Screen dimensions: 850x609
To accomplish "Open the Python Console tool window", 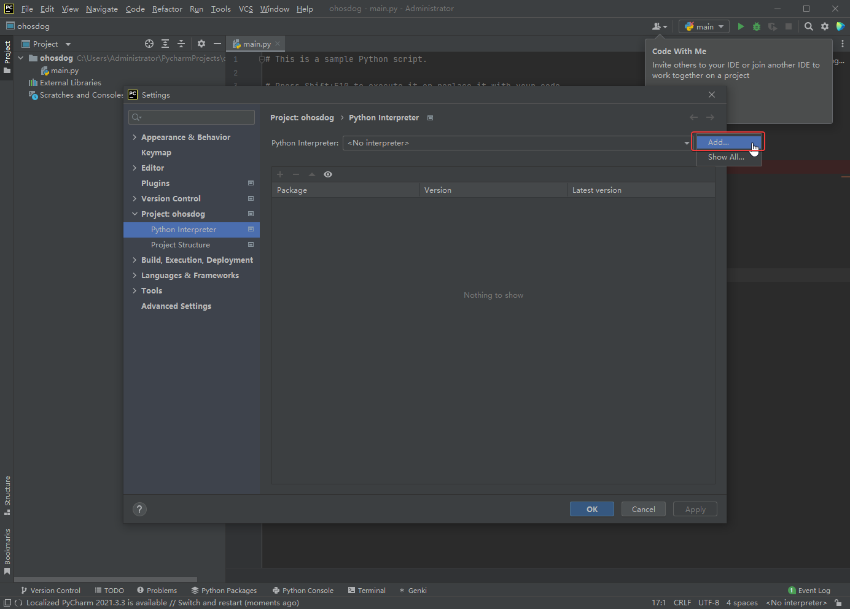I will click(x=303, y=591).
